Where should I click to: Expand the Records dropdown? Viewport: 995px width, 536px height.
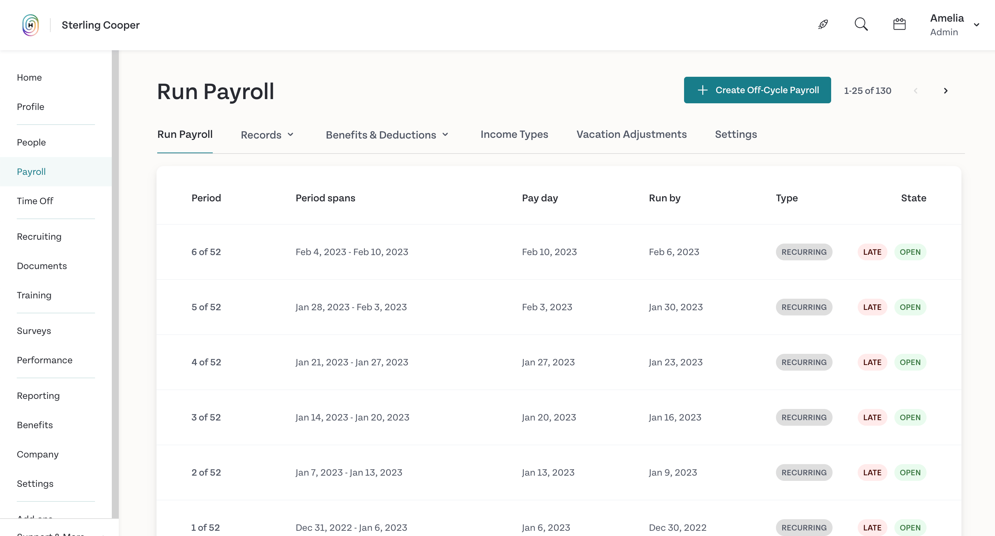point(267,135)
